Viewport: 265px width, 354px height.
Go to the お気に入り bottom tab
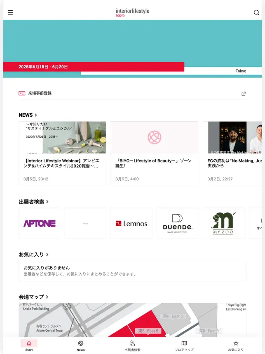point(236,346)
